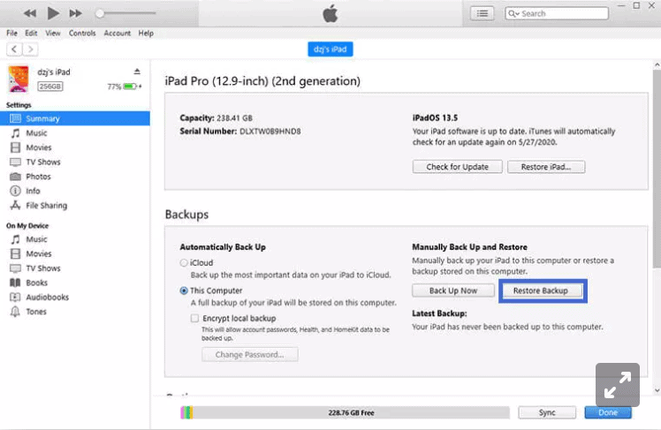Click the iPad device thumbnail
This screenshot has height=430, width=661.
click(x=19, y=79)
